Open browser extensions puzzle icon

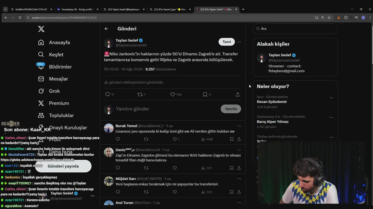[346, 18]
